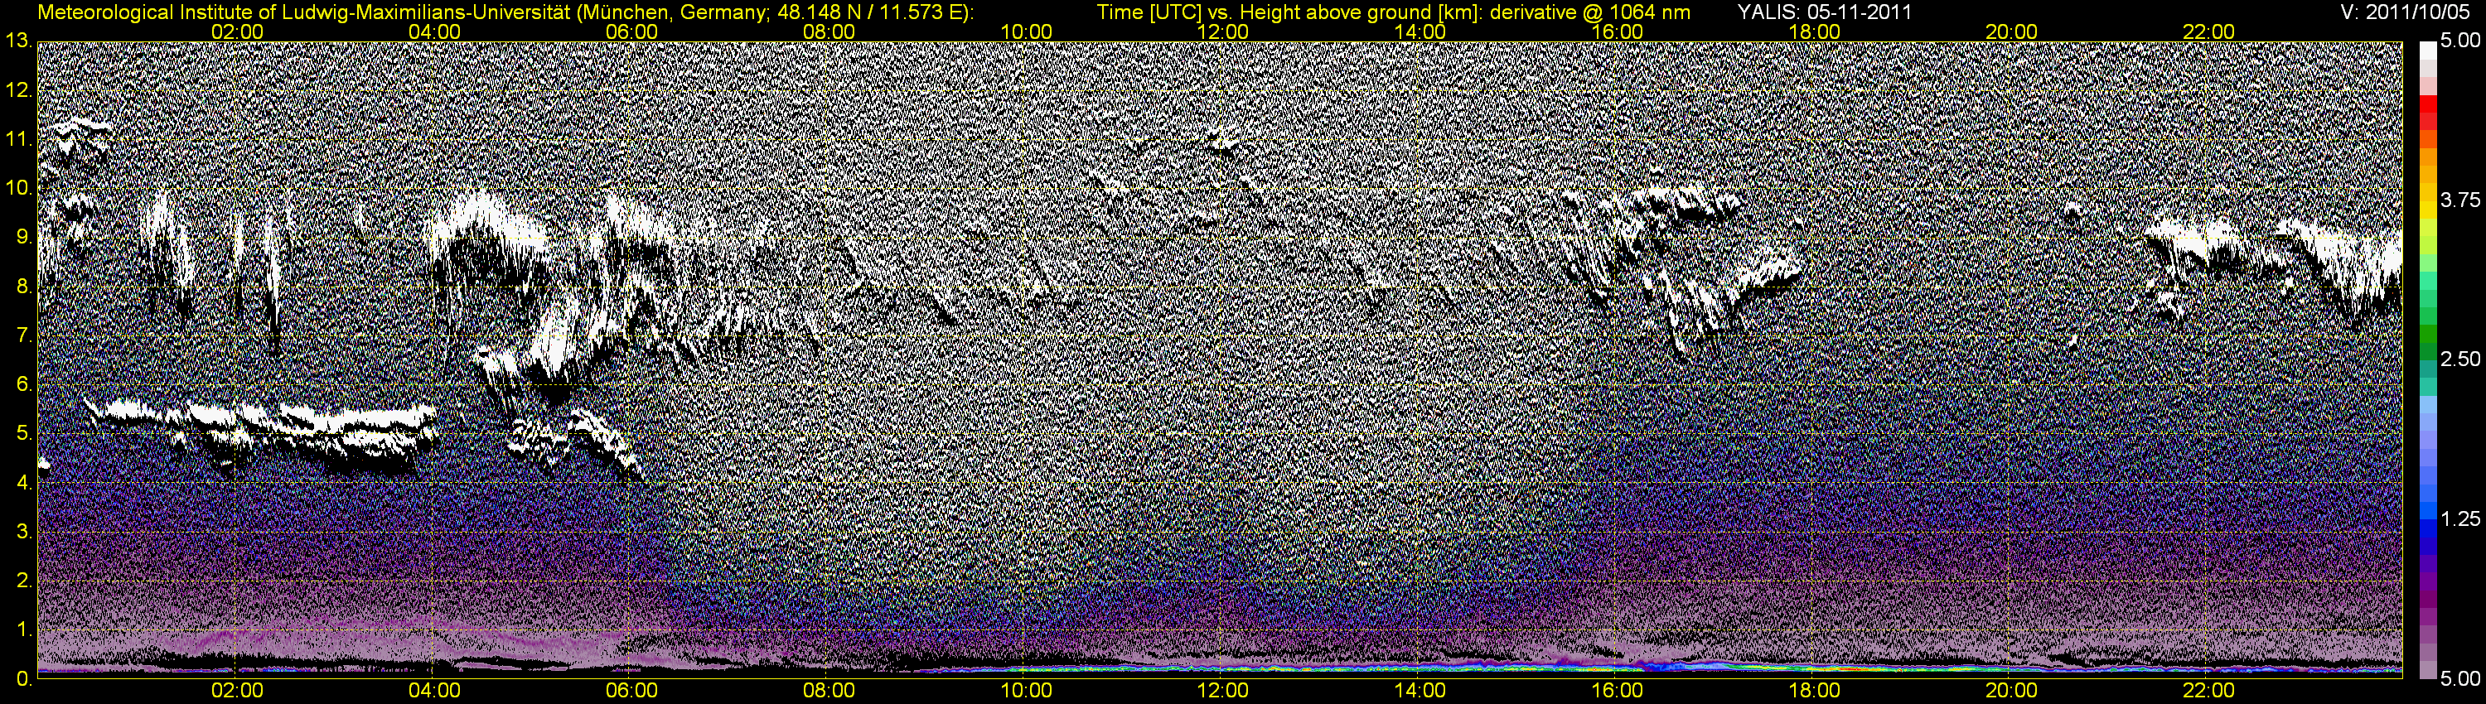Click the 10 km height axis label
The image size is (2486, 704).
17,189
